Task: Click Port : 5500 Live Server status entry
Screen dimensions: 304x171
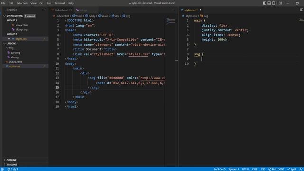Action: coord(276,169)
